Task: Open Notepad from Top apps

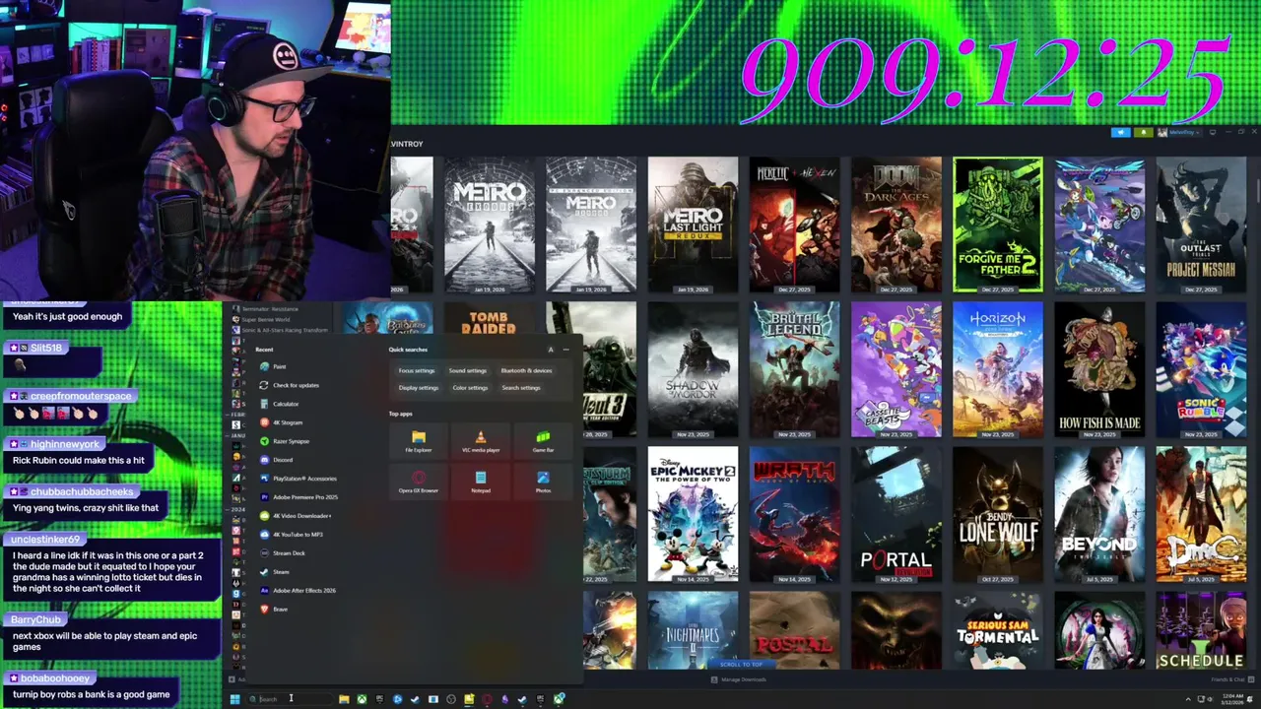Action: pyautogui.click(x=481, y=482)
